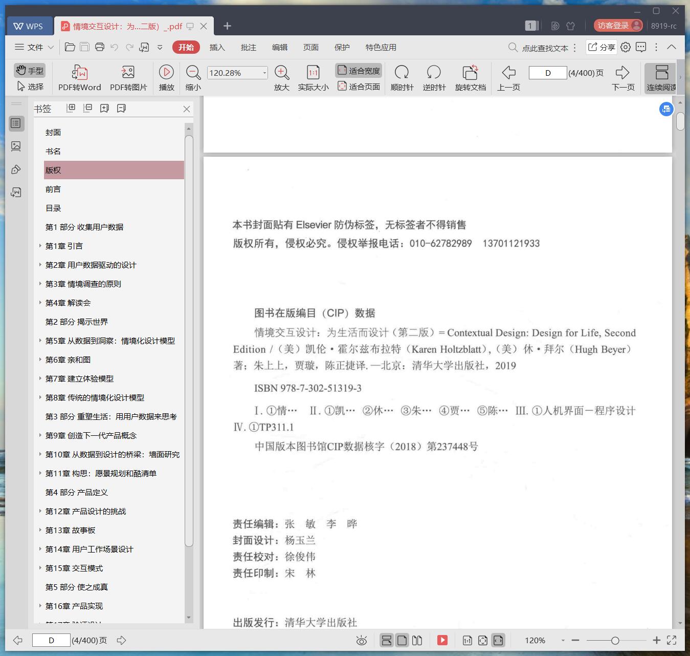Expand 第2章 用户数据驱动的设计 bookmark

coord(40,265)
